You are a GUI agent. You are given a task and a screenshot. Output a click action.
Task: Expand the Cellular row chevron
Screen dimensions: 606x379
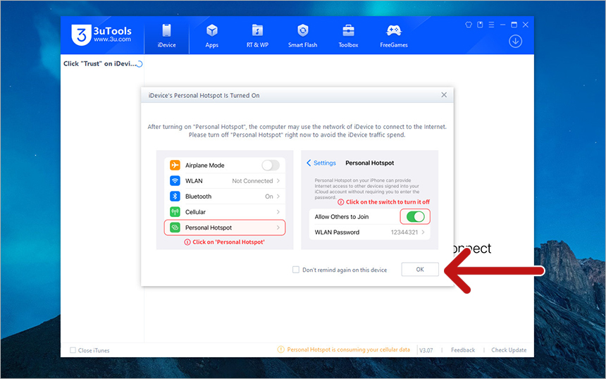(278, 212)
